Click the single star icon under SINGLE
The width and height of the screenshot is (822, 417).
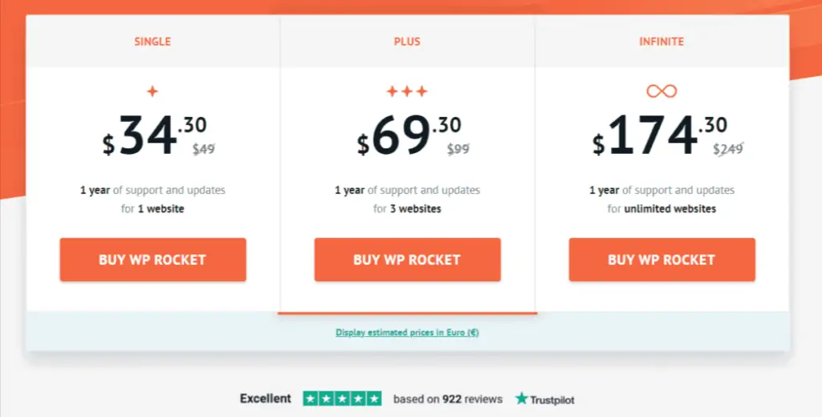153,91
